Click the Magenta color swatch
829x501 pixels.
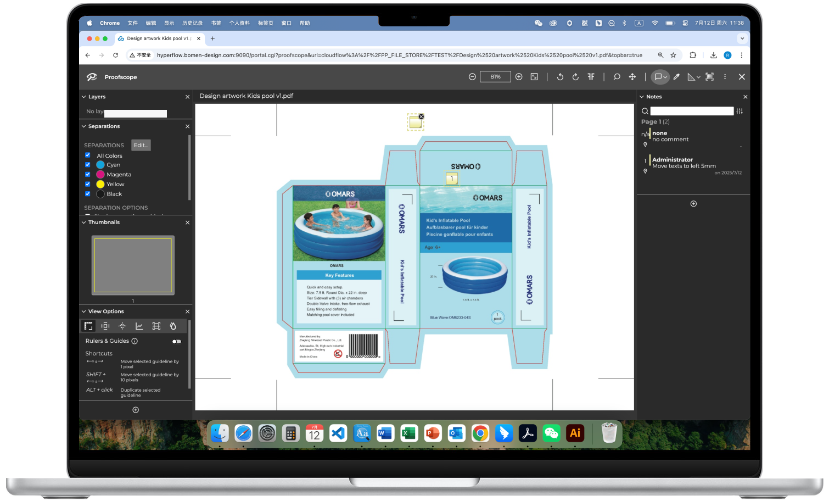tap(100, 175)
